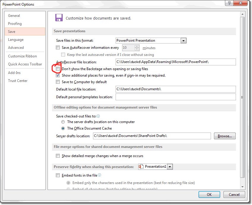The image size is (252, 205).
Task: Enable Save AutoRecover information checkbox
Action: click(58, 48)
